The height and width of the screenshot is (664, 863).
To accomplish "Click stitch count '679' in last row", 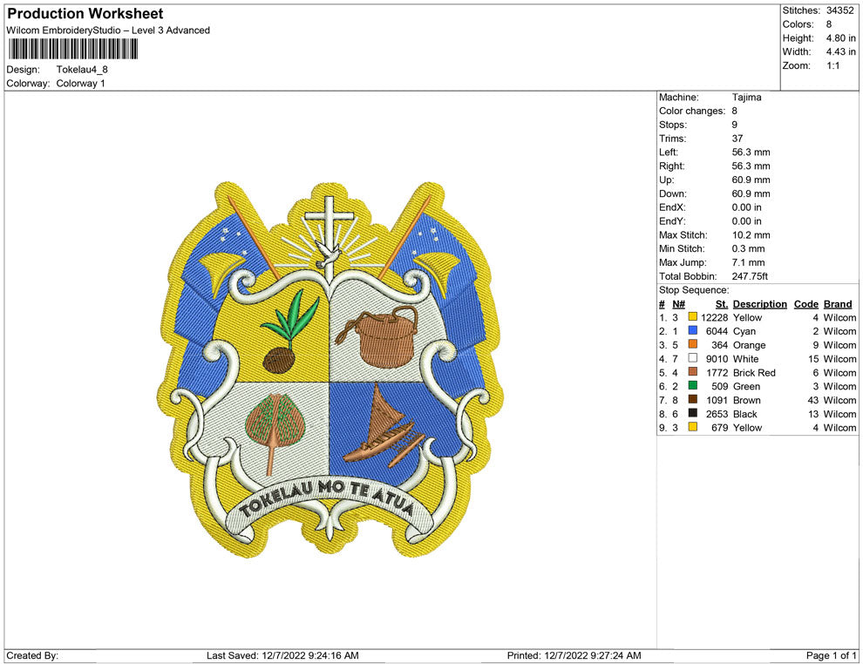I will click(719, 428).
